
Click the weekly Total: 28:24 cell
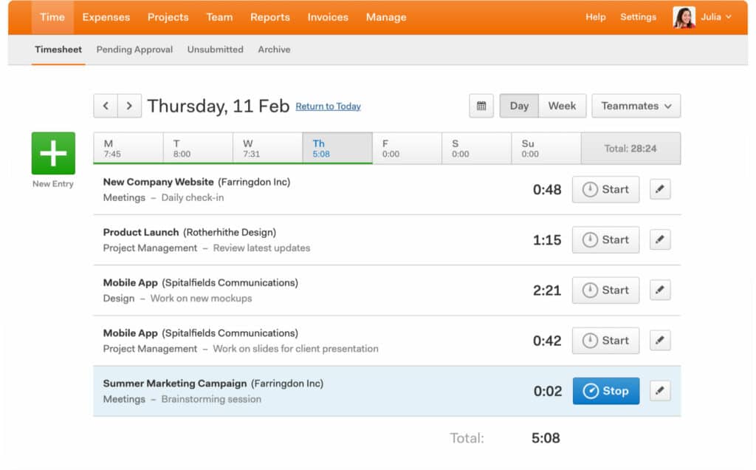point(631,148)
